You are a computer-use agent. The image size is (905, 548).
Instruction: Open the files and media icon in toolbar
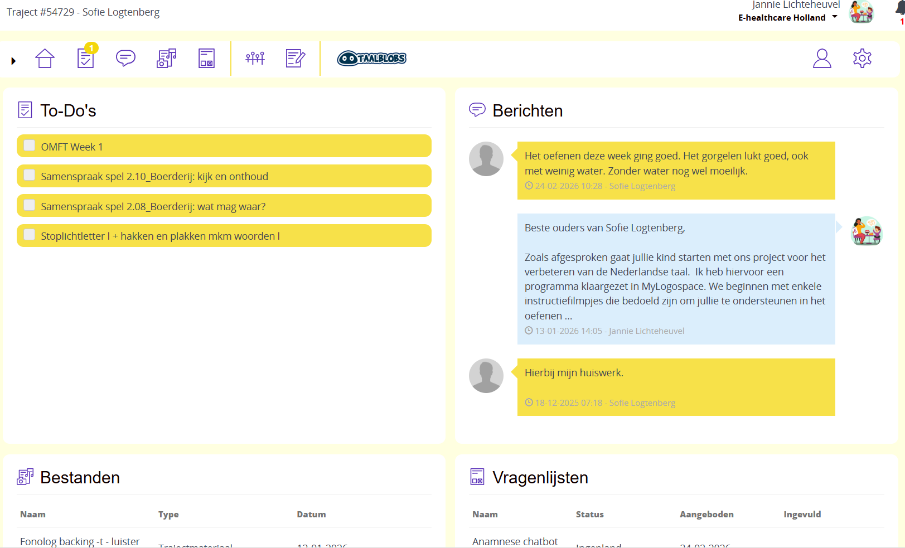click(166, 58)
